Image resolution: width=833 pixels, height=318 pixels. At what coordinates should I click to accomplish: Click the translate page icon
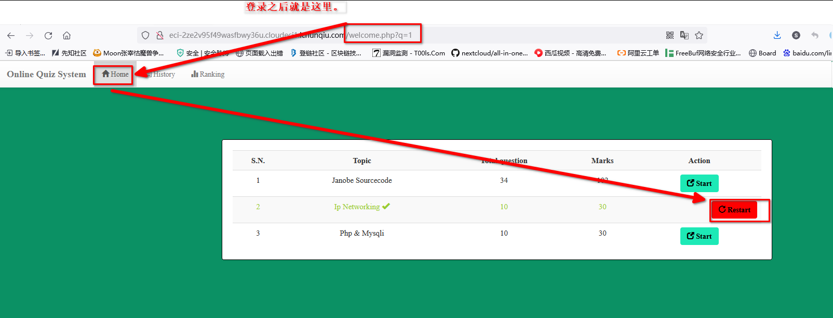click(684, 35)
